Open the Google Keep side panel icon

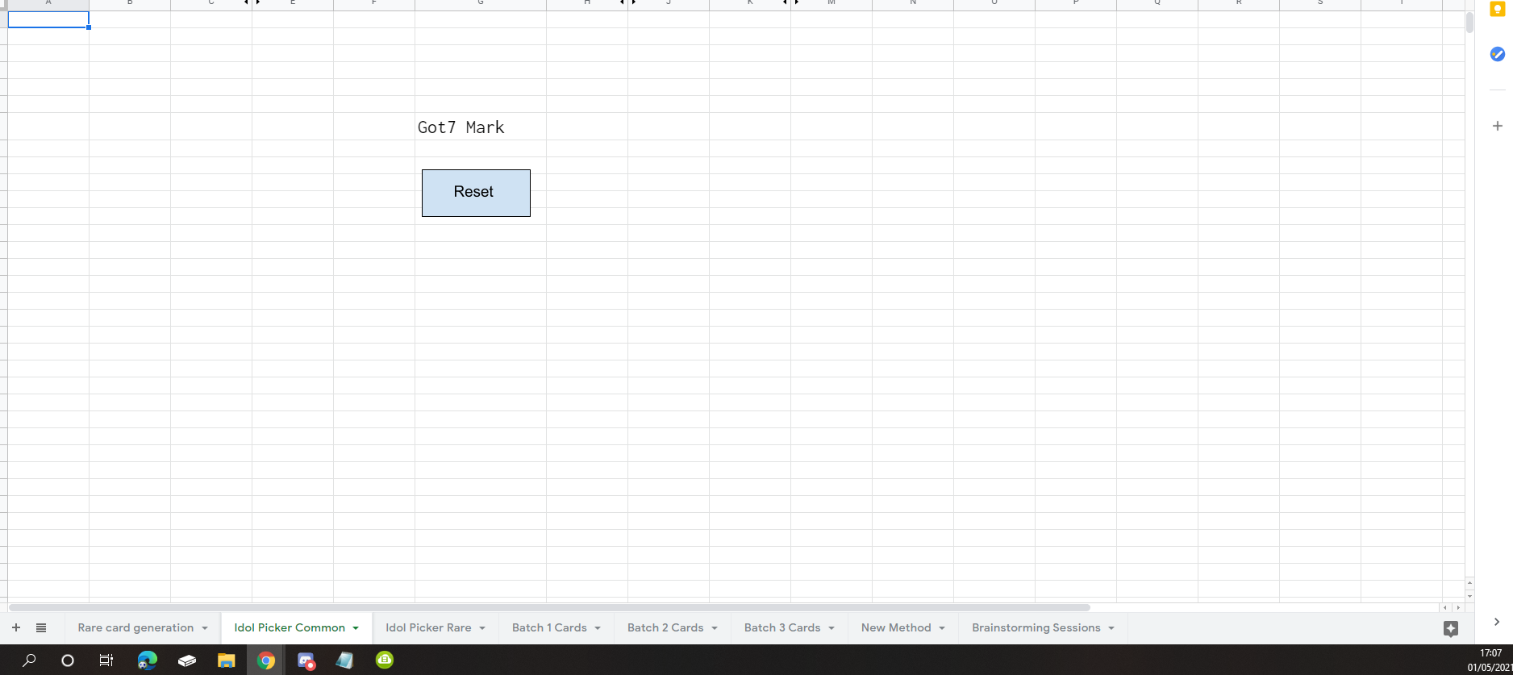point(1497,9)
